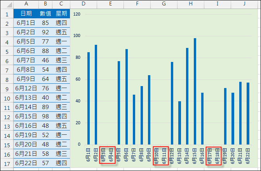Click 週三 in row 16
261x171 pixels.
click(61, 154)
